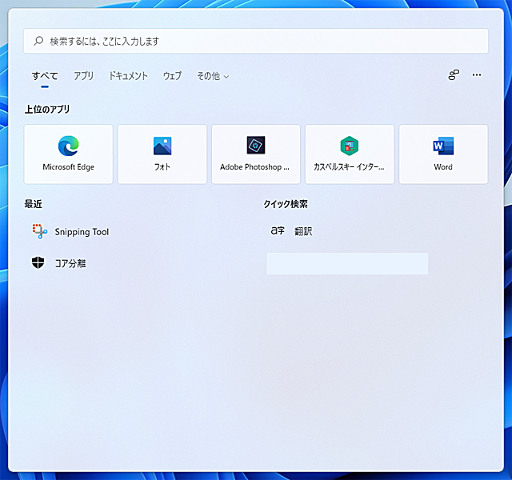Open the Word app tile
The image size is (512, 480).
point(443,154)
